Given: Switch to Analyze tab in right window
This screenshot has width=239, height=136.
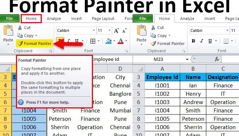Looking at the screenshot, I should coord(187,18).
